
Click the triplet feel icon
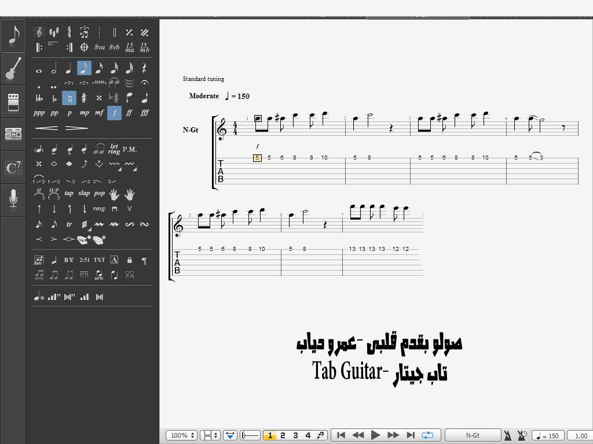(84, 32)
